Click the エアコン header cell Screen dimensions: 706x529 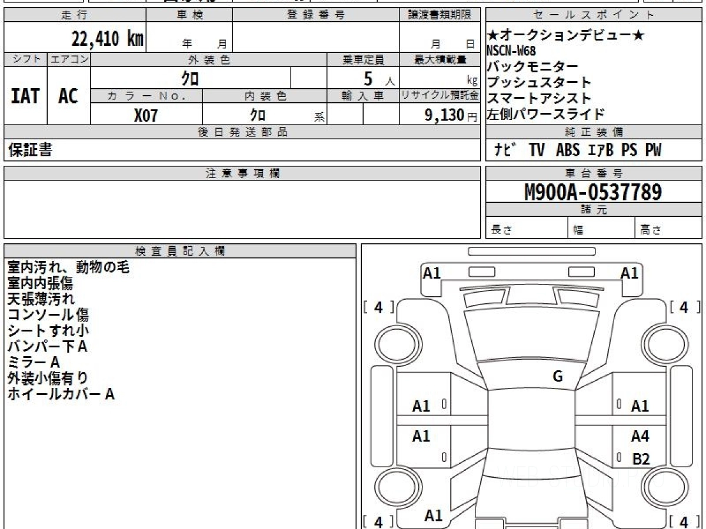tap(69, 59)
